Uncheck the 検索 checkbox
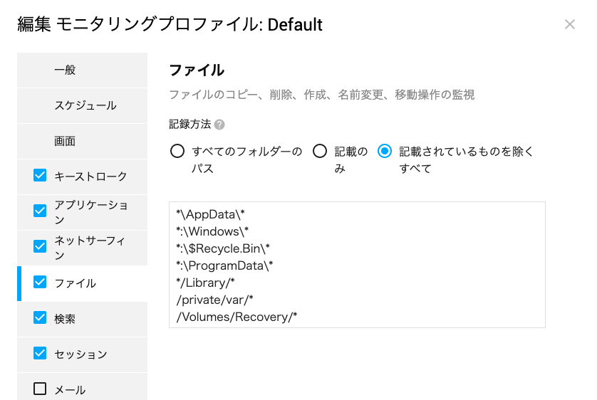 [40, 317]
